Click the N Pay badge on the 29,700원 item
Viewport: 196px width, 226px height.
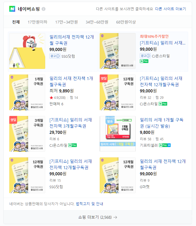pos(72,145)
